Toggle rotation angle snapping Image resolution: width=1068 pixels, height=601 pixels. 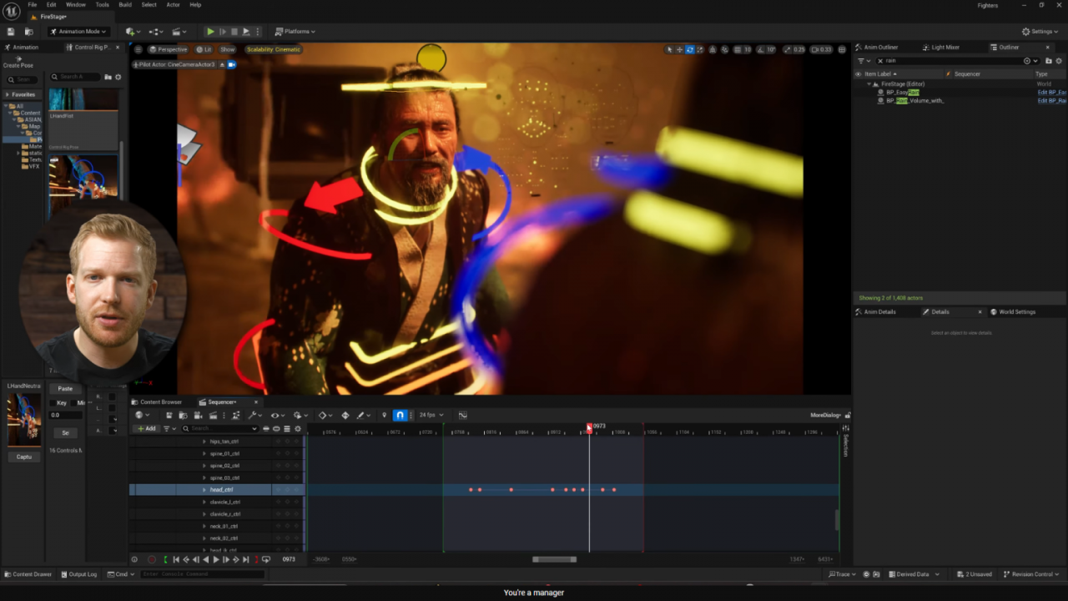759,50
